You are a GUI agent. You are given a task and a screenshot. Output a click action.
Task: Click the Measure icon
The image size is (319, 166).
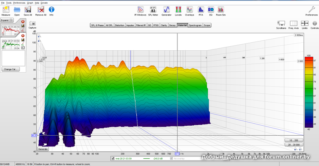6,10
